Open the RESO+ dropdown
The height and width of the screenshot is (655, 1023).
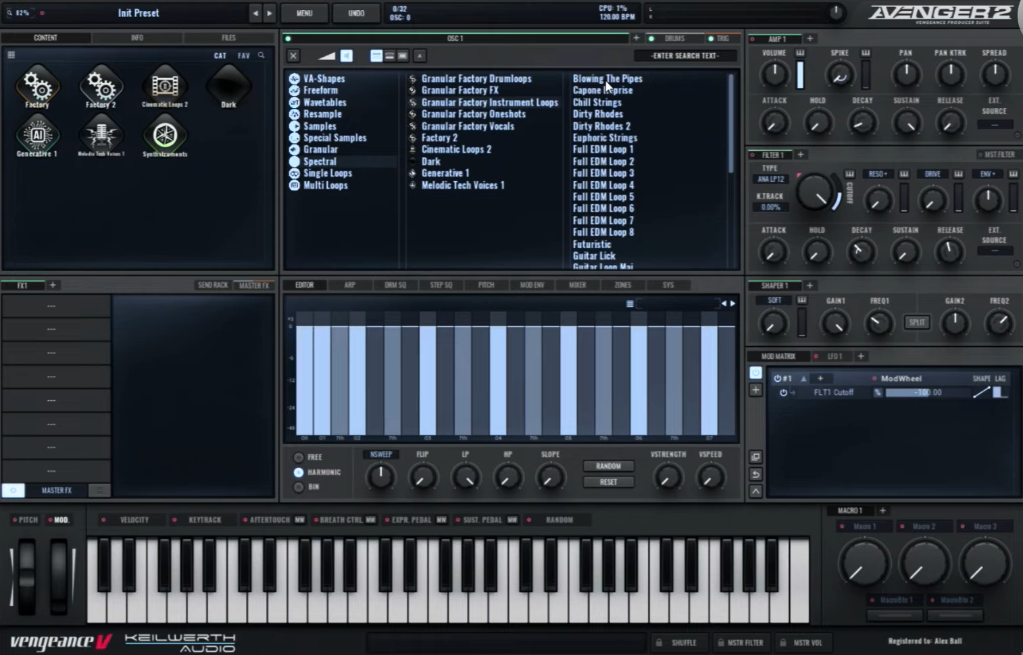(x=878, y=174)
